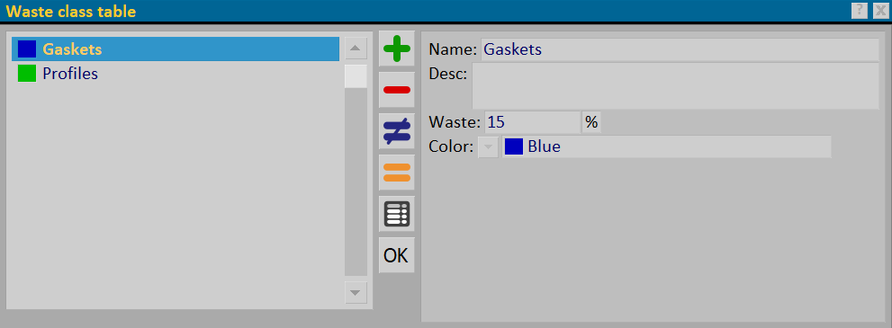Add a new waste class with green plus

coord(397,49)
